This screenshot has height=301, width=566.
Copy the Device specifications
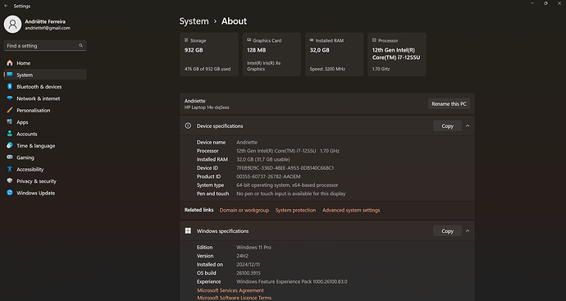(x=447, y=126)
